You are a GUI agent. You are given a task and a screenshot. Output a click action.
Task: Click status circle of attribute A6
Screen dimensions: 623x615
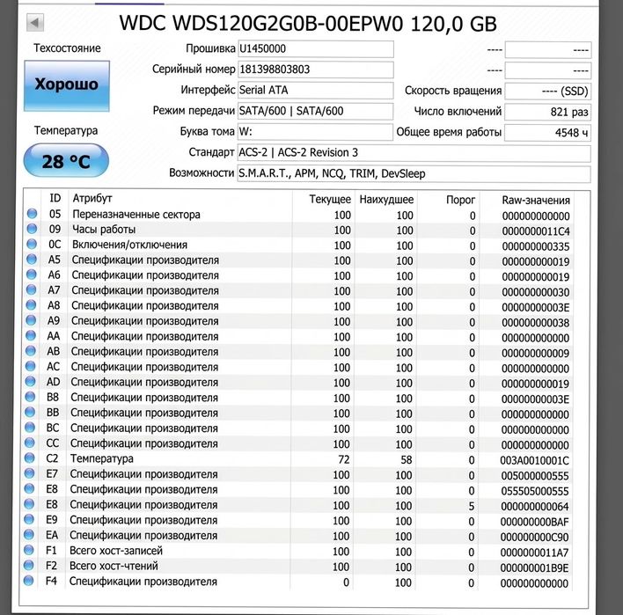tap(32, 275)
